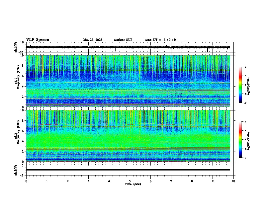
Task: Click the "7" tick on the time axis
Action: click(x=171, y=181)
